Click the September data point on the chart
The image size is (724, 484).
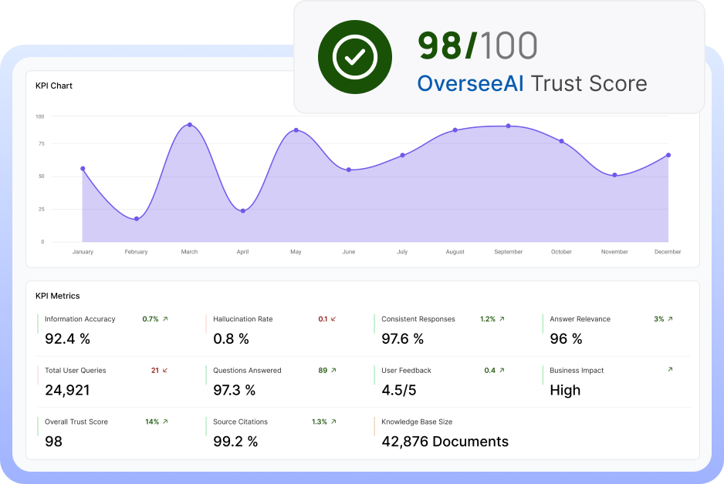508,126
